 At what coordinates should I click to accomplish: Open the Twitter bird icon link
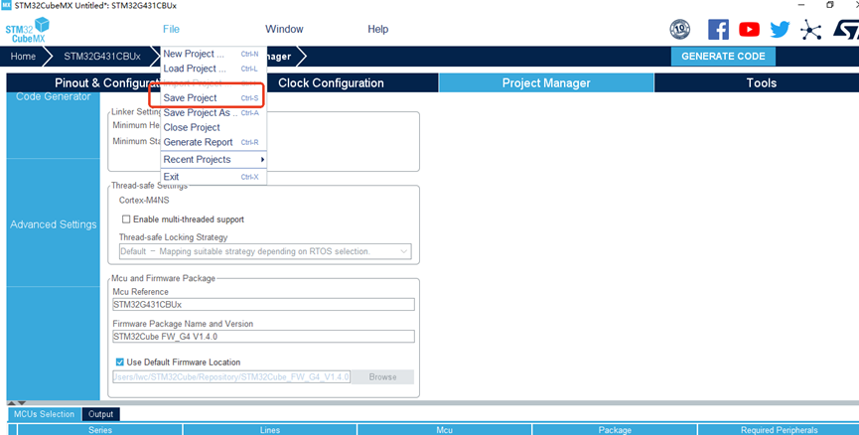[x=780, y=30]
